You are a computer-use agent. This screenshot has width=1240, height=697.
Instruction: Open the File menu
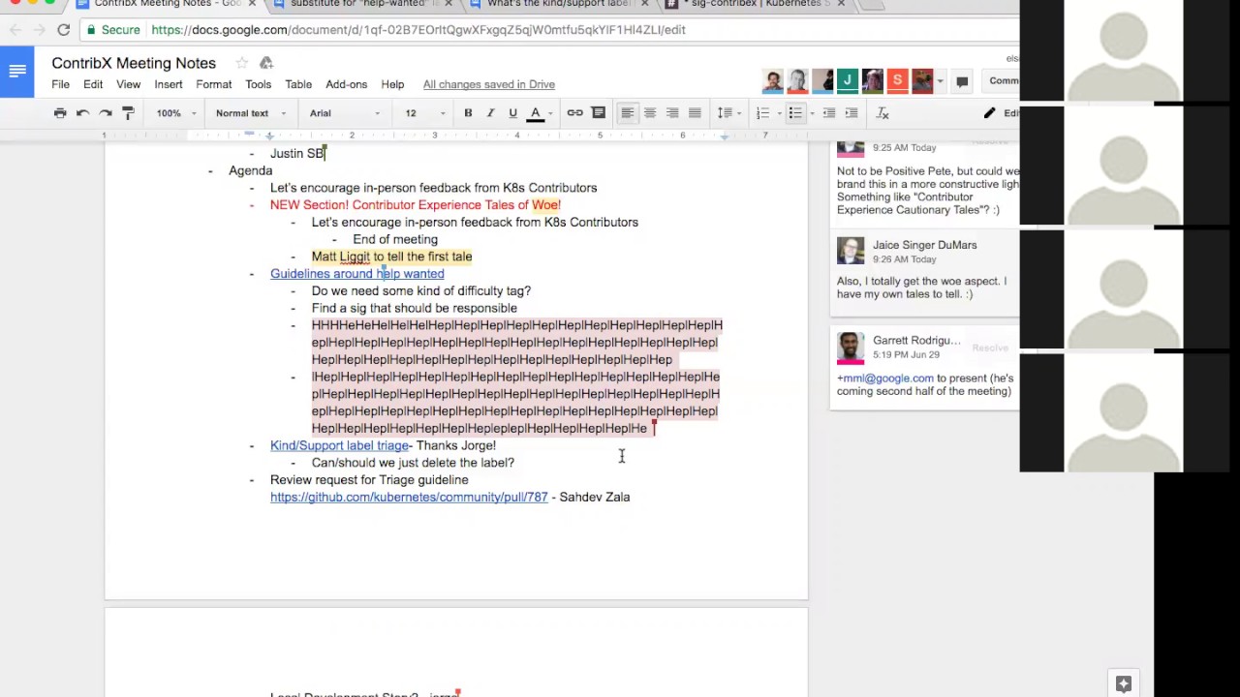click(x=60, y=84)
